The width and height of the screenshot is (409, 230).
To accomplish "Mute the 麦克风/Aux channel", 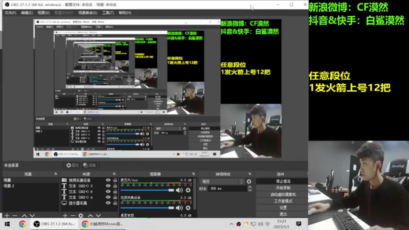I will point(179,190).
